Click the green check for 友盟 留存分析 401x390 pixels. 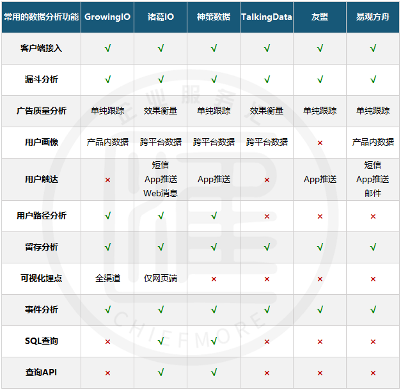pos(320,247)
